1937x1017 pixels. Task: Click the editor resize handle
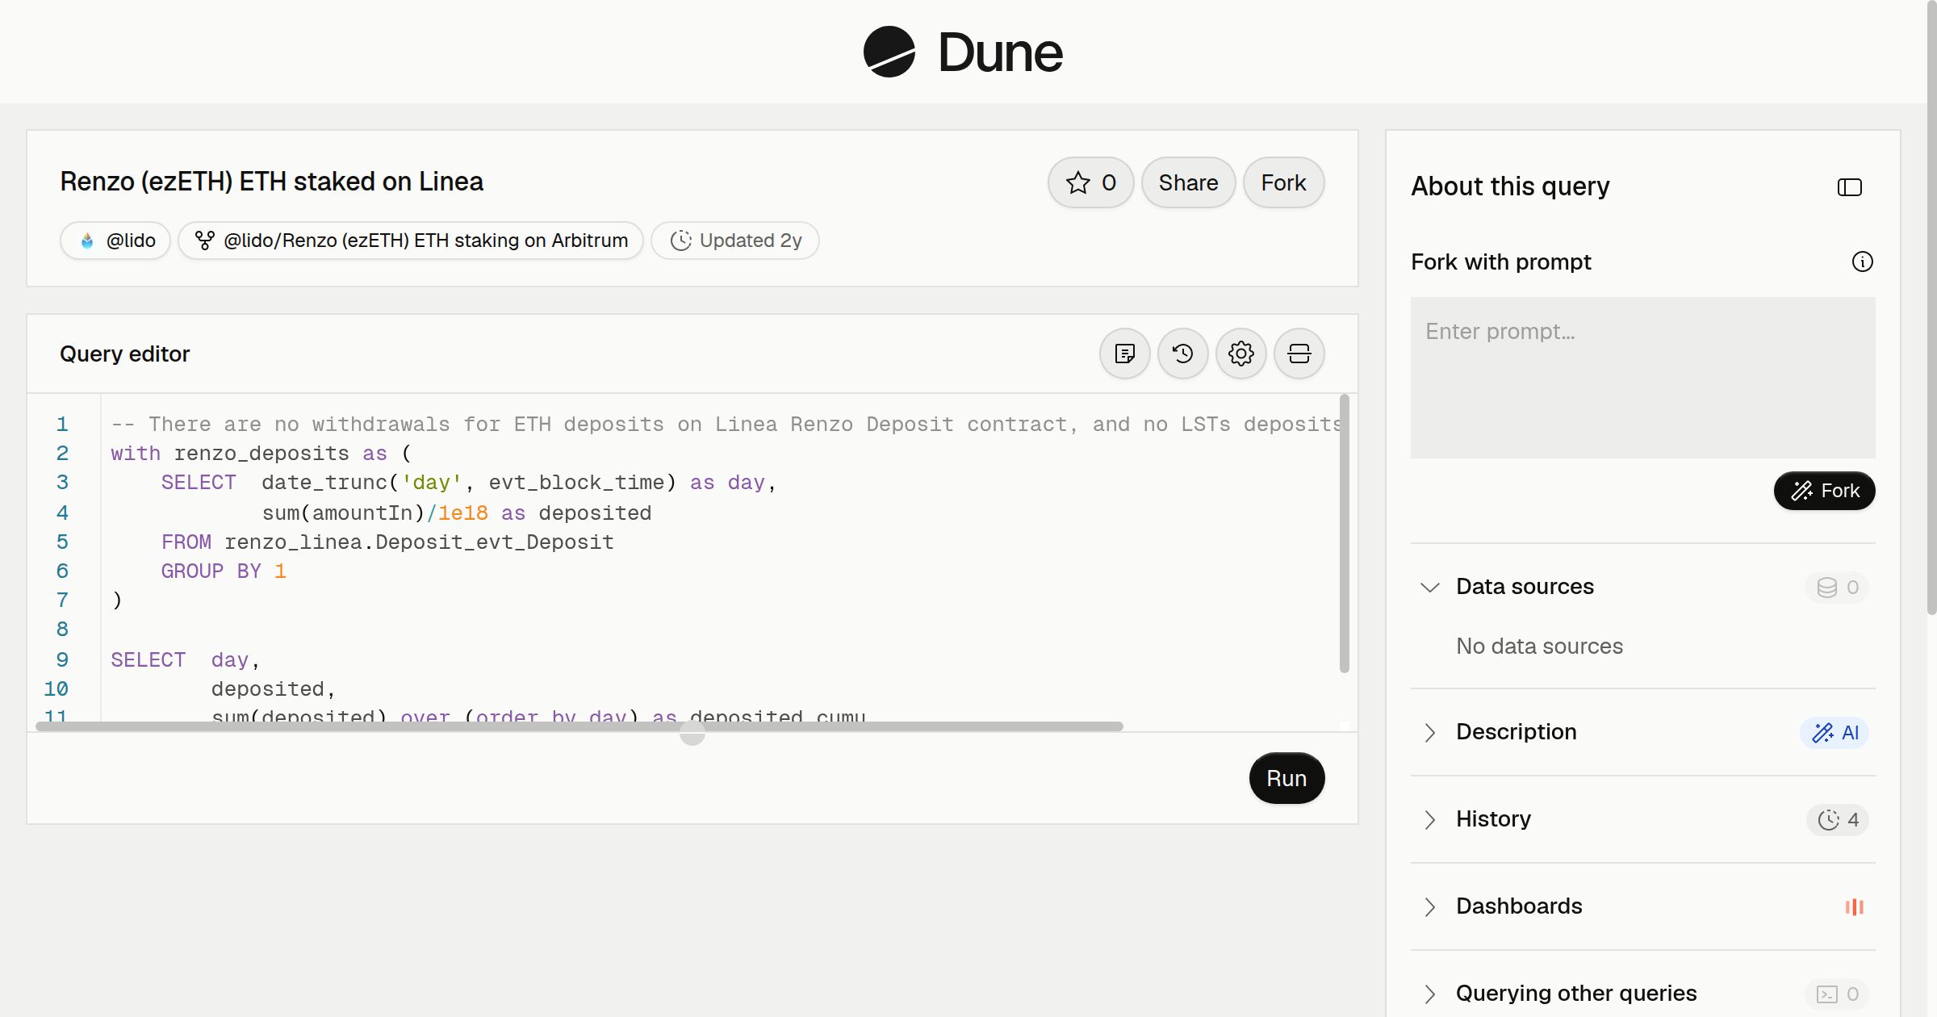(692, 733)
